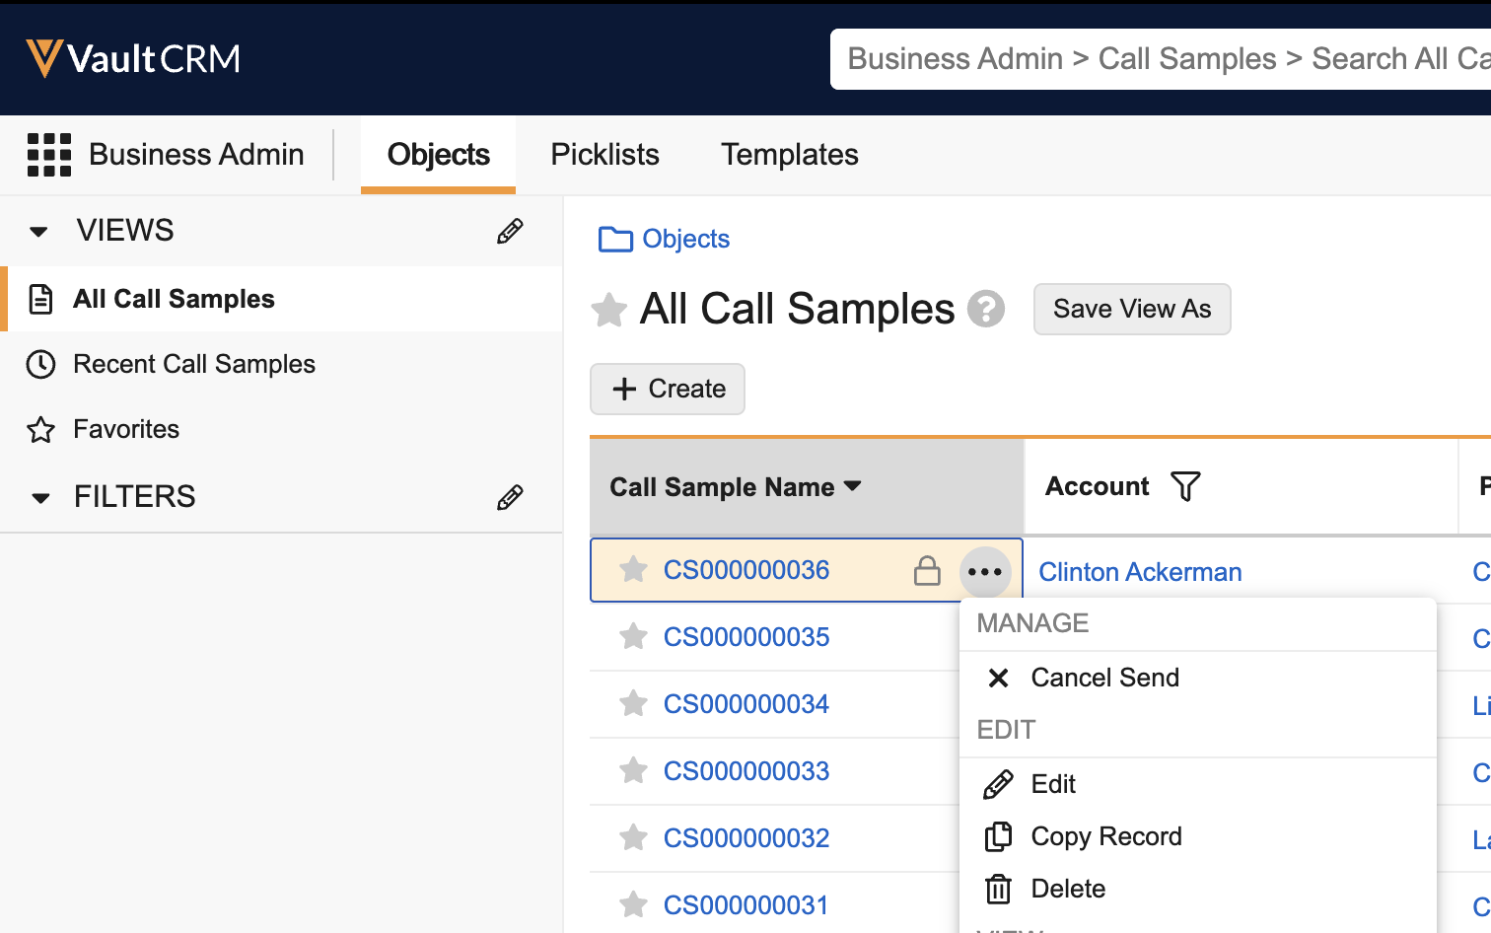Click the three-dot actions button for CS000000036
Screen dimensions: 1491x933
click(x=984, y=572)
